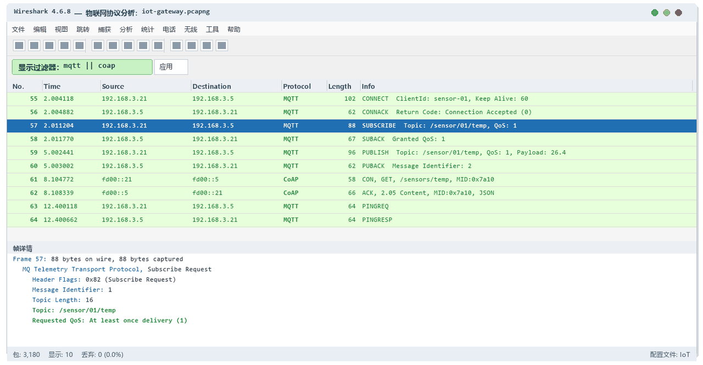
Task: Open the 文件 menu
Action: 19,30
